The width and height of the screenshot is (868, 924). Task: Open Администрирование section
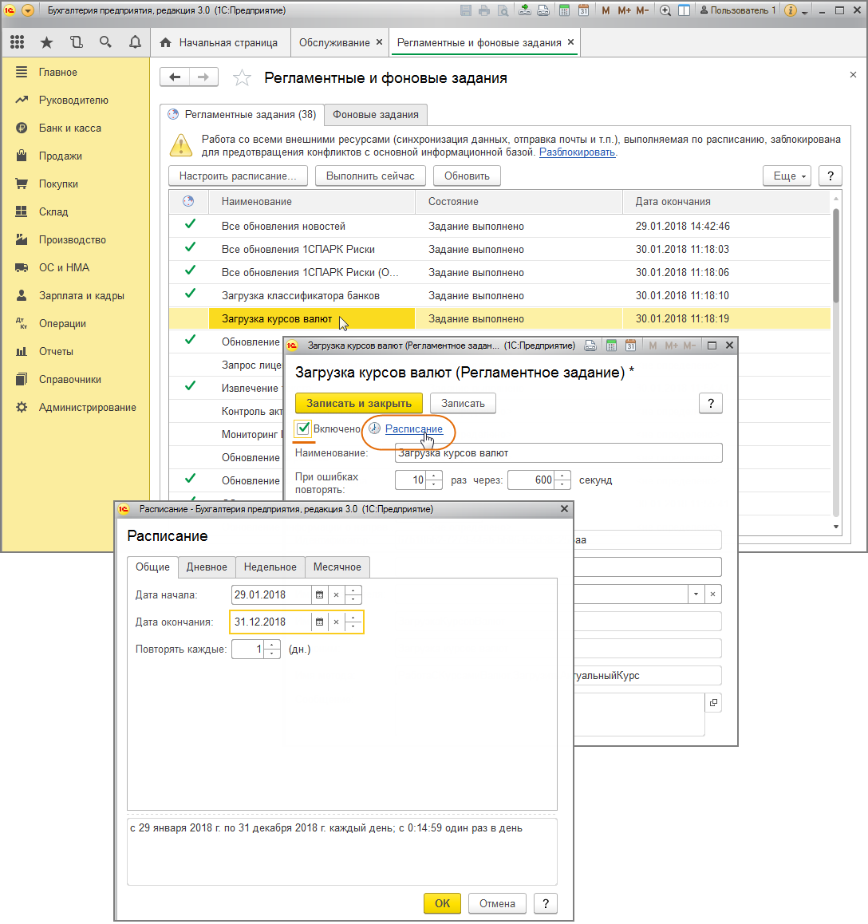click(x=87, y=407)
